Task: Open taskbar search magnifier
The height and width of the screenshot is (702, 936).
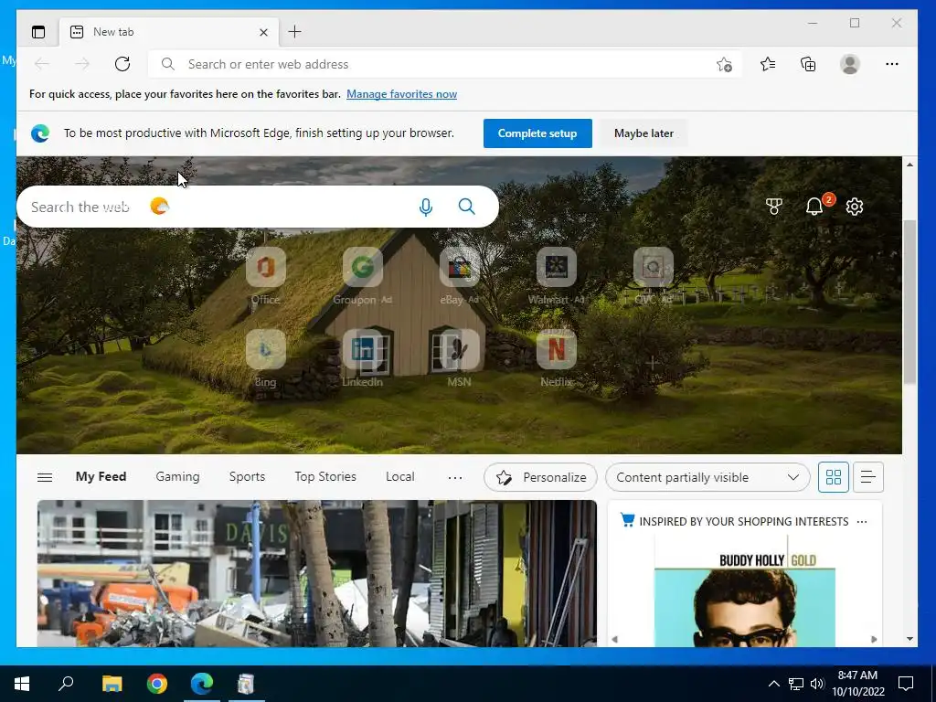Action: [x=66, y=683]
